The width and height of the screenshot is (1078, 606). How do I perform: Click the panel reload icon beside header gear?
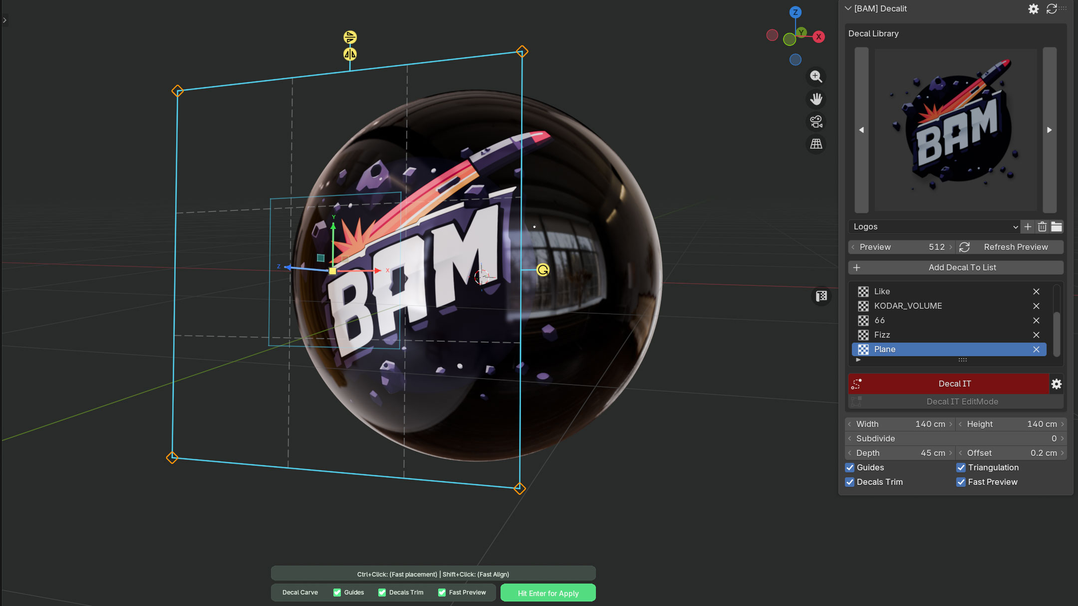(1052, 9)
